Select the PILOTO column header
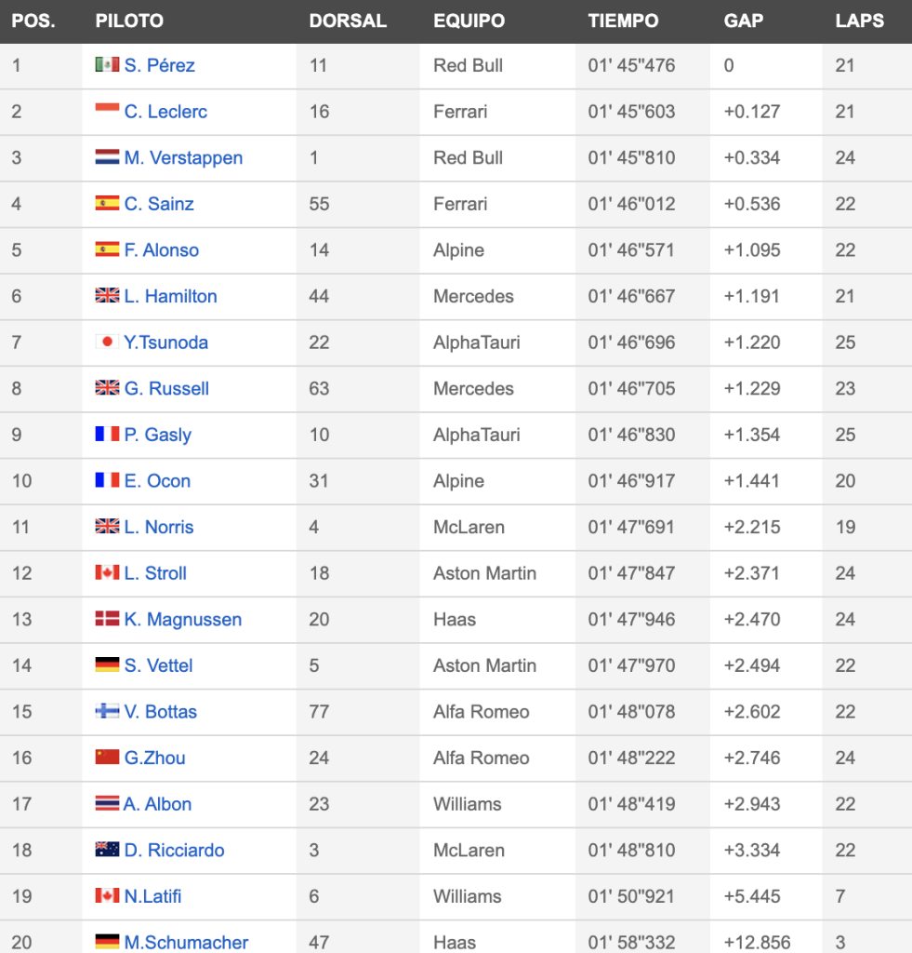This screenshot has height=953, width=912. 129,20
